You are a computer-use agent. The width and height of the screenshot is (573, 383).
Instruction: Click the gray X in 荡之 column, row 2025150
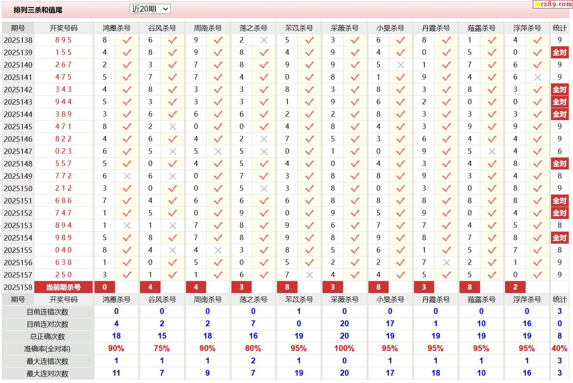pos(264,188)
